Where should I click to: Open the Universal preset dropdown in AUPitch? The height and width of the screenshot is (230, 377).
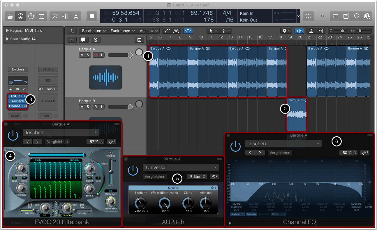pos(181,167)
